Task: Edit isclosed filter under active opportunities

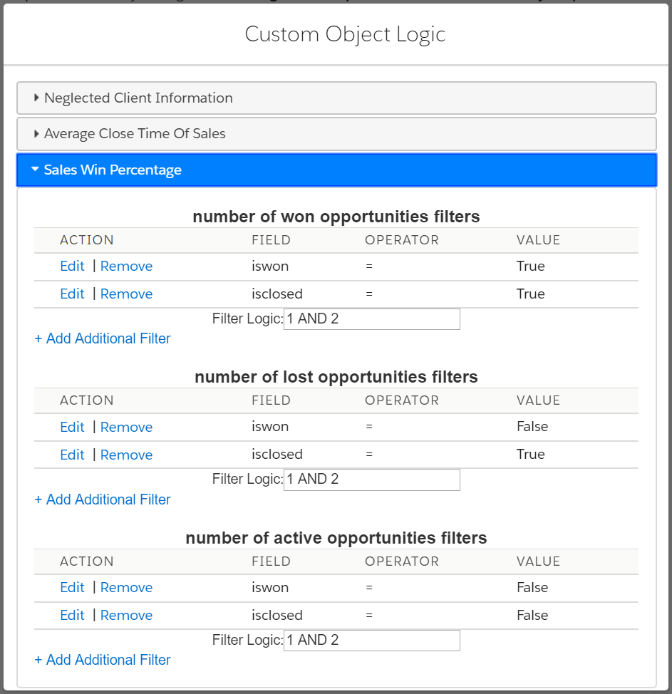Action: pos(72,615)
